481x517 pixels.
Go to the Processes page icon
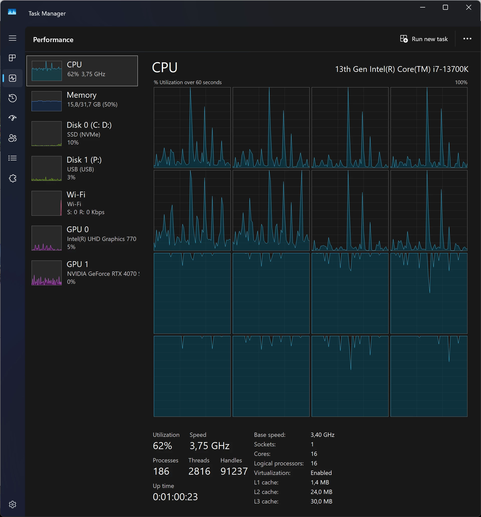pos(13,58)
